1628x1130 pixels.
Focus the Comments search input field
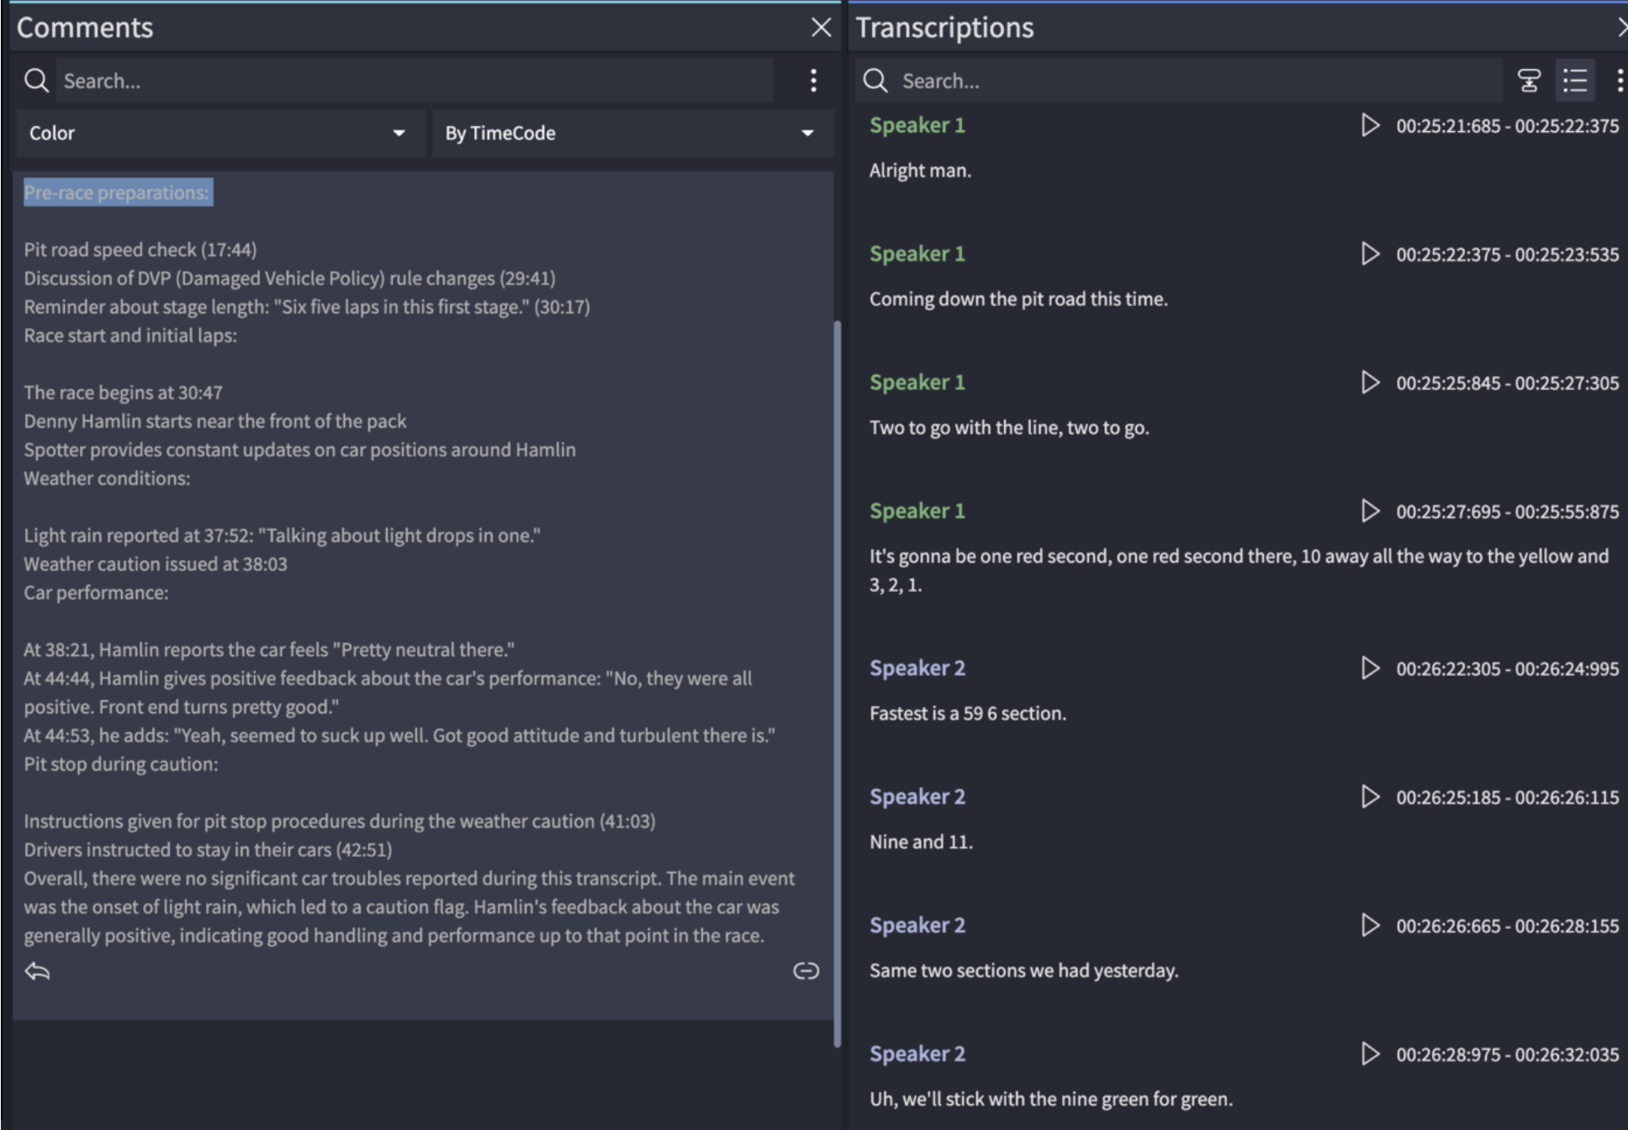(412, 81)
